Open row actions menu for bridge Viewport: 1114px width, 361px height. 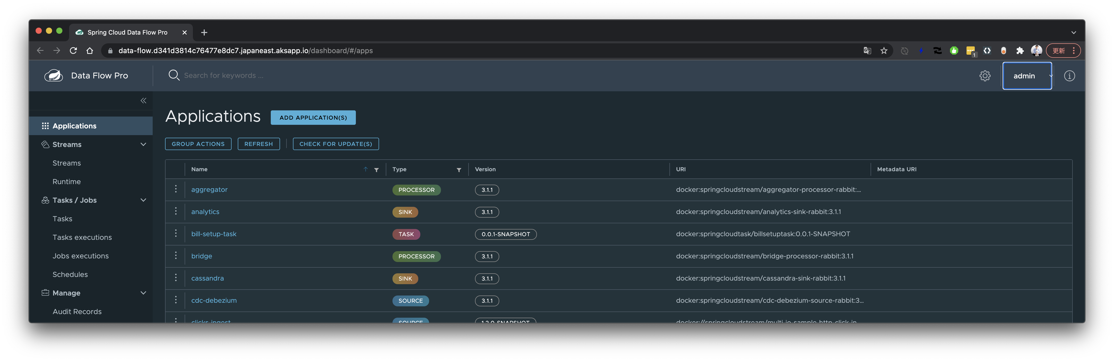(176, 256)
